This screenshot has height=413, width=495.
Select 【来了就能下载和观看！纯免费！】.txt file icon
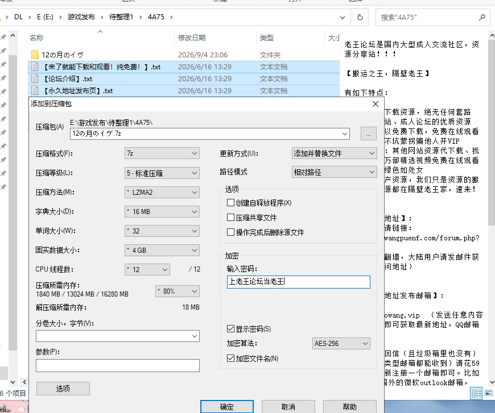[x=35, y=67]
